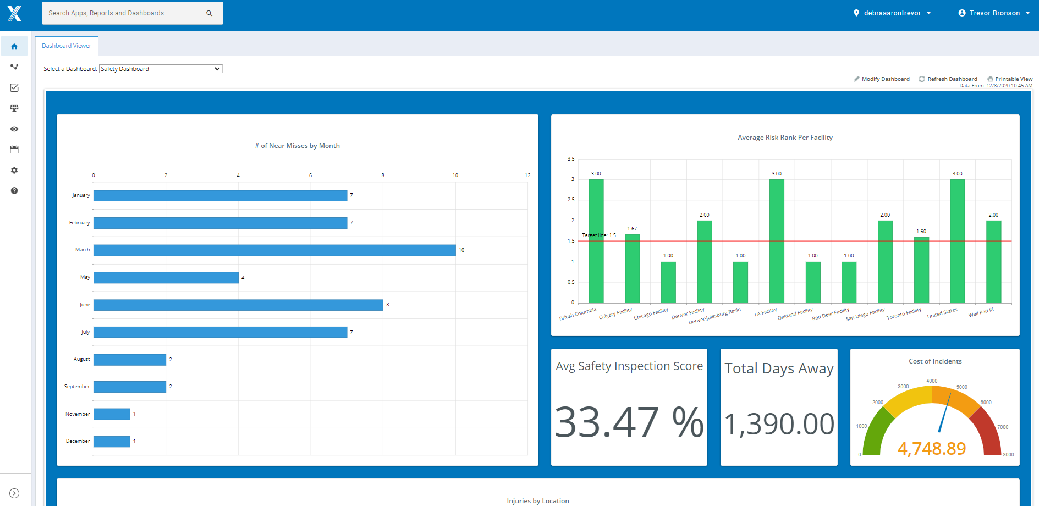Image resolution: width=1039 pixels, height=506 pixels.
Task: Click the location pin icon
Action: pos(856,13)
